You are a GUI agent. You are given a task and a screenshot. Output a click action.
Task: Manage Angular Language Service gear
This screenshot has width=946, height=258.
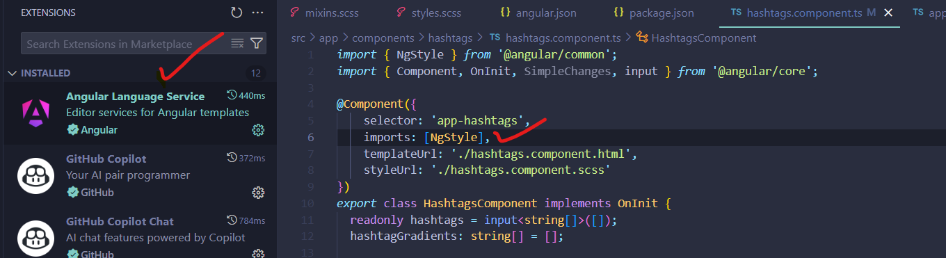(x=258, y=130)
